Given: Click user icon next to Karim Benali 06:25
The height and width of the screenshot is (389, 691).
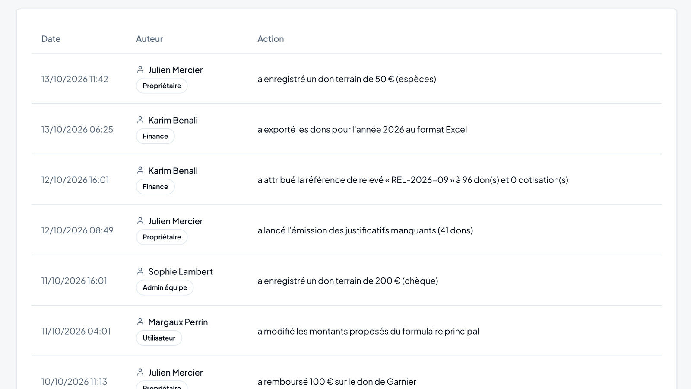Looking at the screenshot, I should 140,120.
